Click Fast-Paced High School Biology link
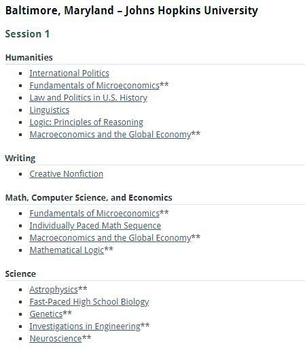305x351 pixels. (x=89, y=302)
